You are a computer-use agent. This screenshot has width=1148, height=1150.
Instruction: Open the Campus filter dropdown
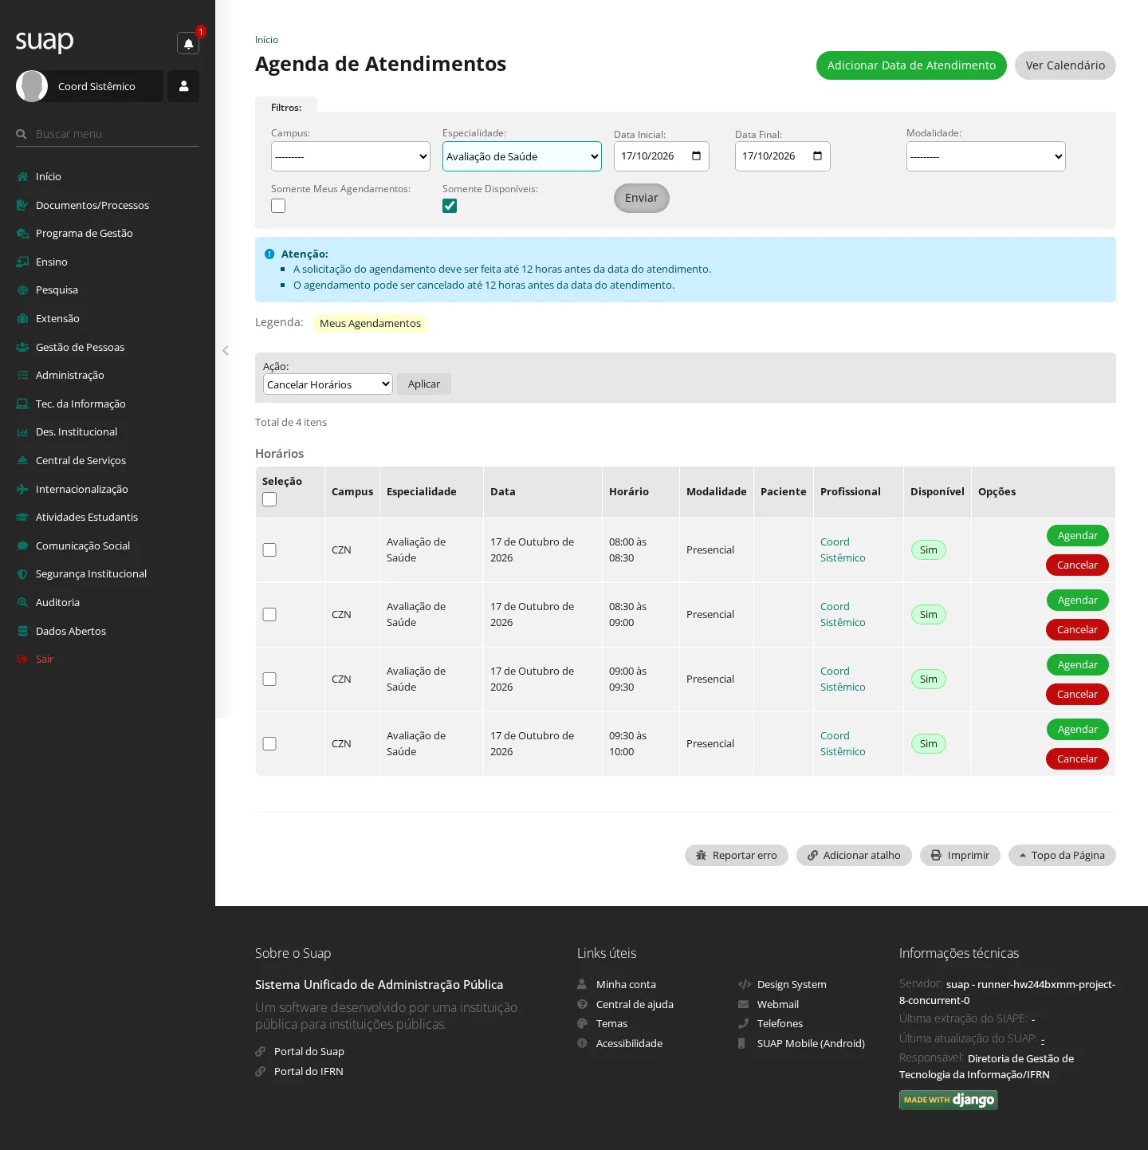[x=351, y=156]
